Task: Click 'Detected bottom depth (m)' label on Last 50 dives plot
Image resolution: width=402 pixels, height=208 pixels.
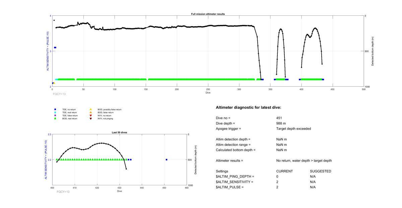Action: tap(196, 160)
